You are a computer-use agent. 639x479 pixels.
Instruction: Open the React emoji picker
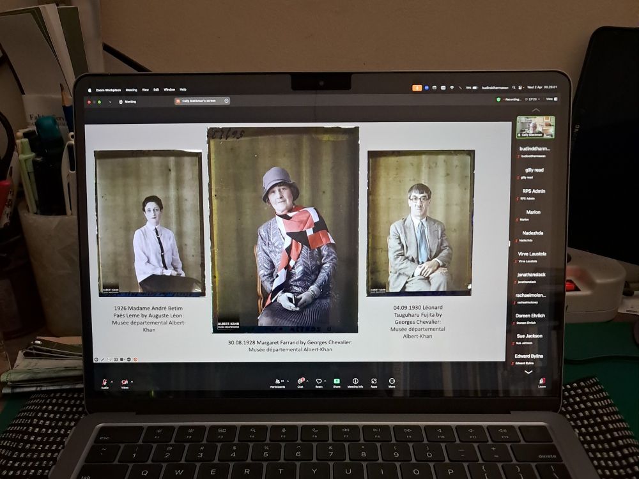click(x=319, y=383)
